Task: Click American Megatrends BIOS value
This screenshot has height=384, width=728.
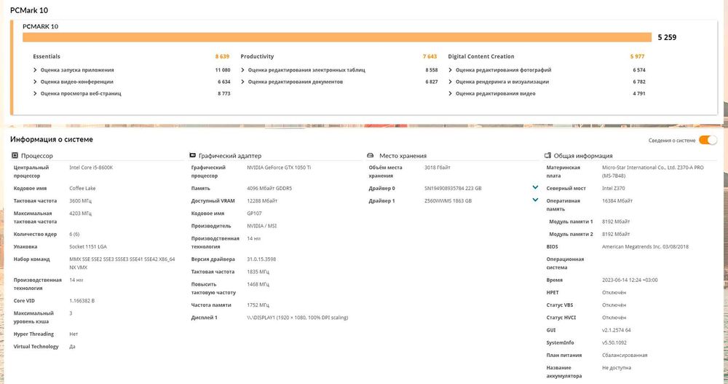Action: click(x=645, y=246)
